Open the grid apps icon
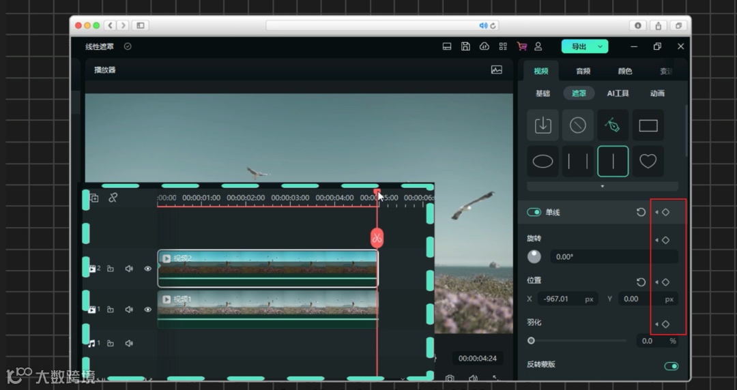The image size is (737, 390). tap(503, 46)
